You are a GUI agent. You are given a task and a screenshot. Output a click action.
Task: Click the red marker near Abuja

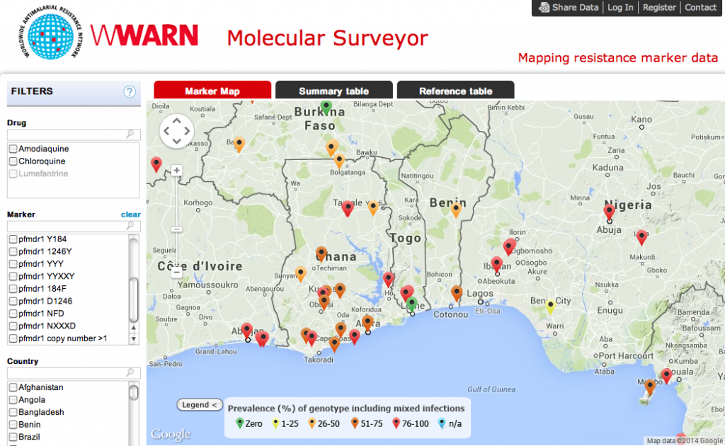(x=608, y=210)
